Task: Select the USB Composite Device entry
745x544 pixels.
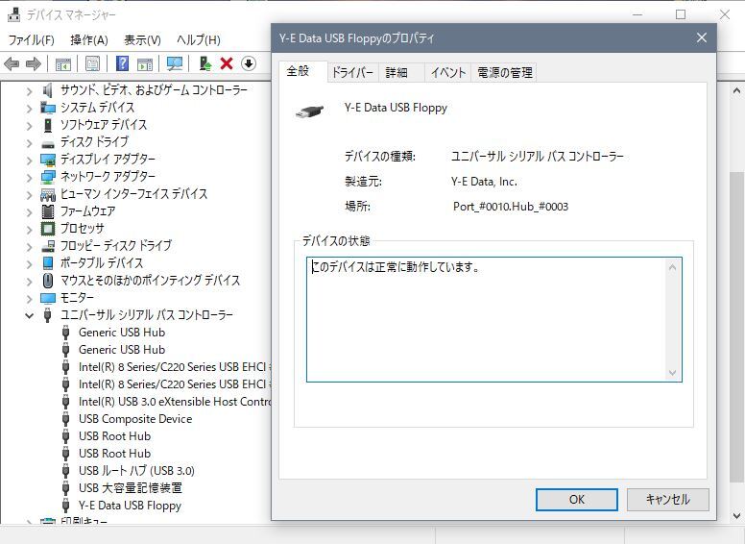Action: 135,419
